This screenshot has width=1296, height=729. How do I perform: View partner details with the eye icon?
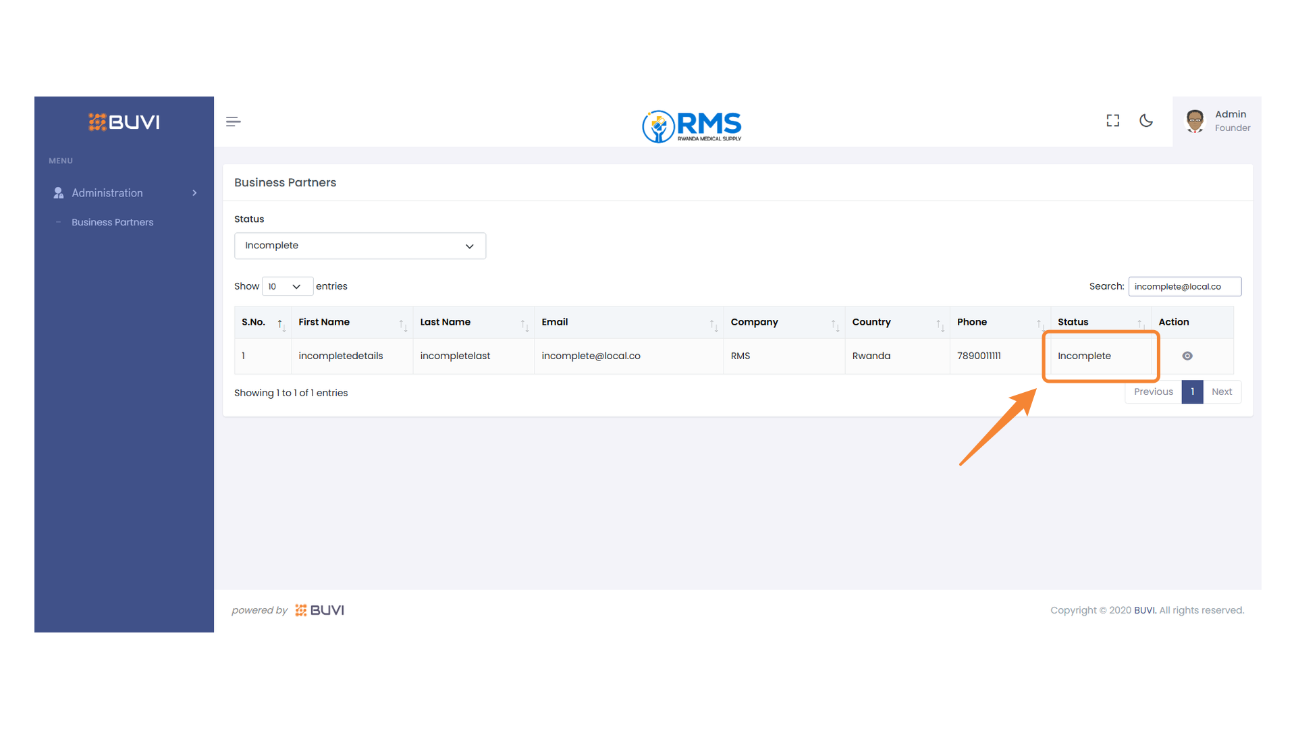(1187, 356)
